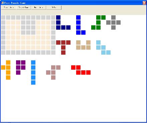The width and height of the screenshot is (147, 123).
Task: Select the brown T-shaped puzzle piece
Action: (x=63, y=47)
